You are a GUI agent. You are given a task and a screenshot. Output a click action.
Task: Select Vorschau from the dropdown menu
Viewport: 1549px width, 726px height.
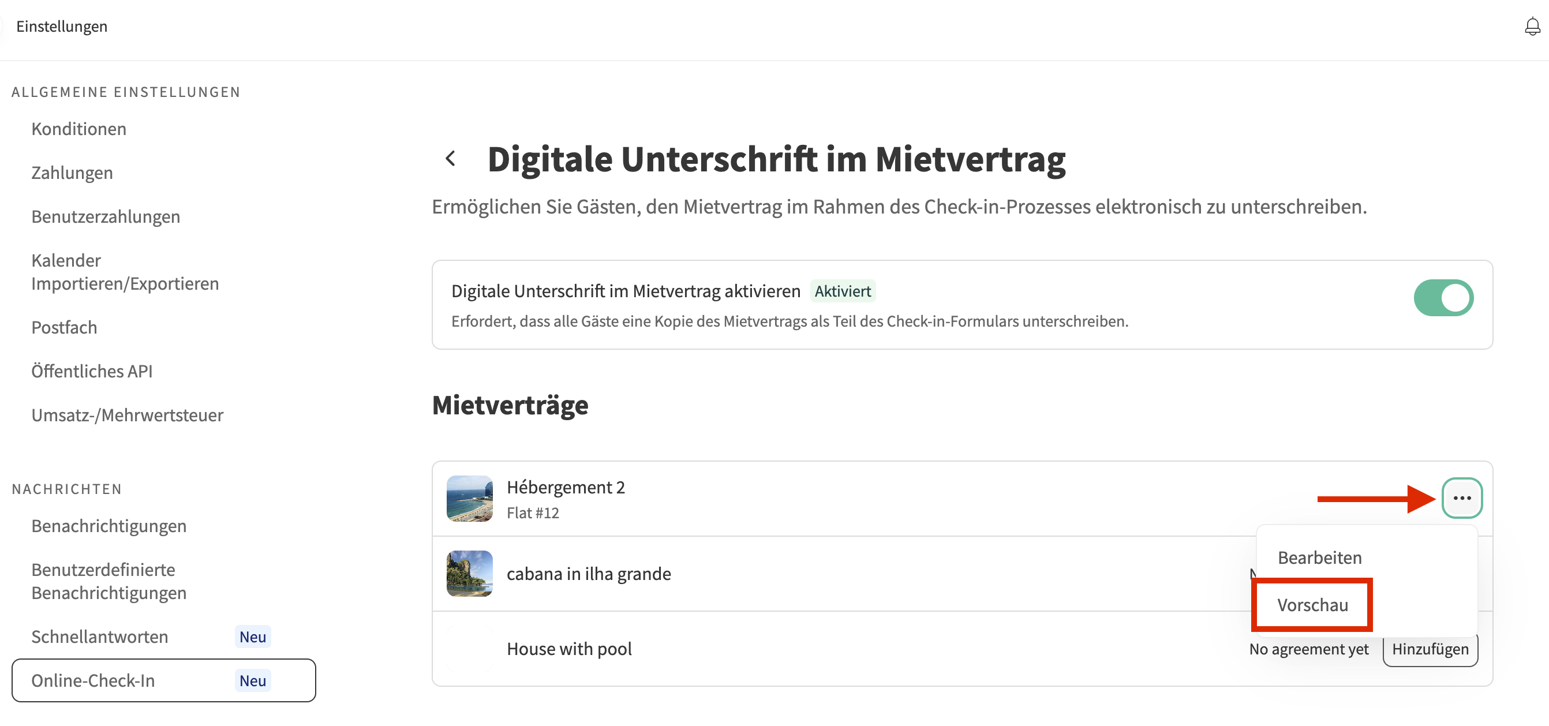(1312, 604)
